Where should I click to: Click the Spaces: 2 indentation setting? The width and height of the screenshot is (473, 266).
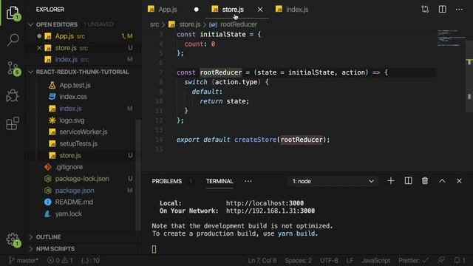pyautogui.click(x=298, y=260)
